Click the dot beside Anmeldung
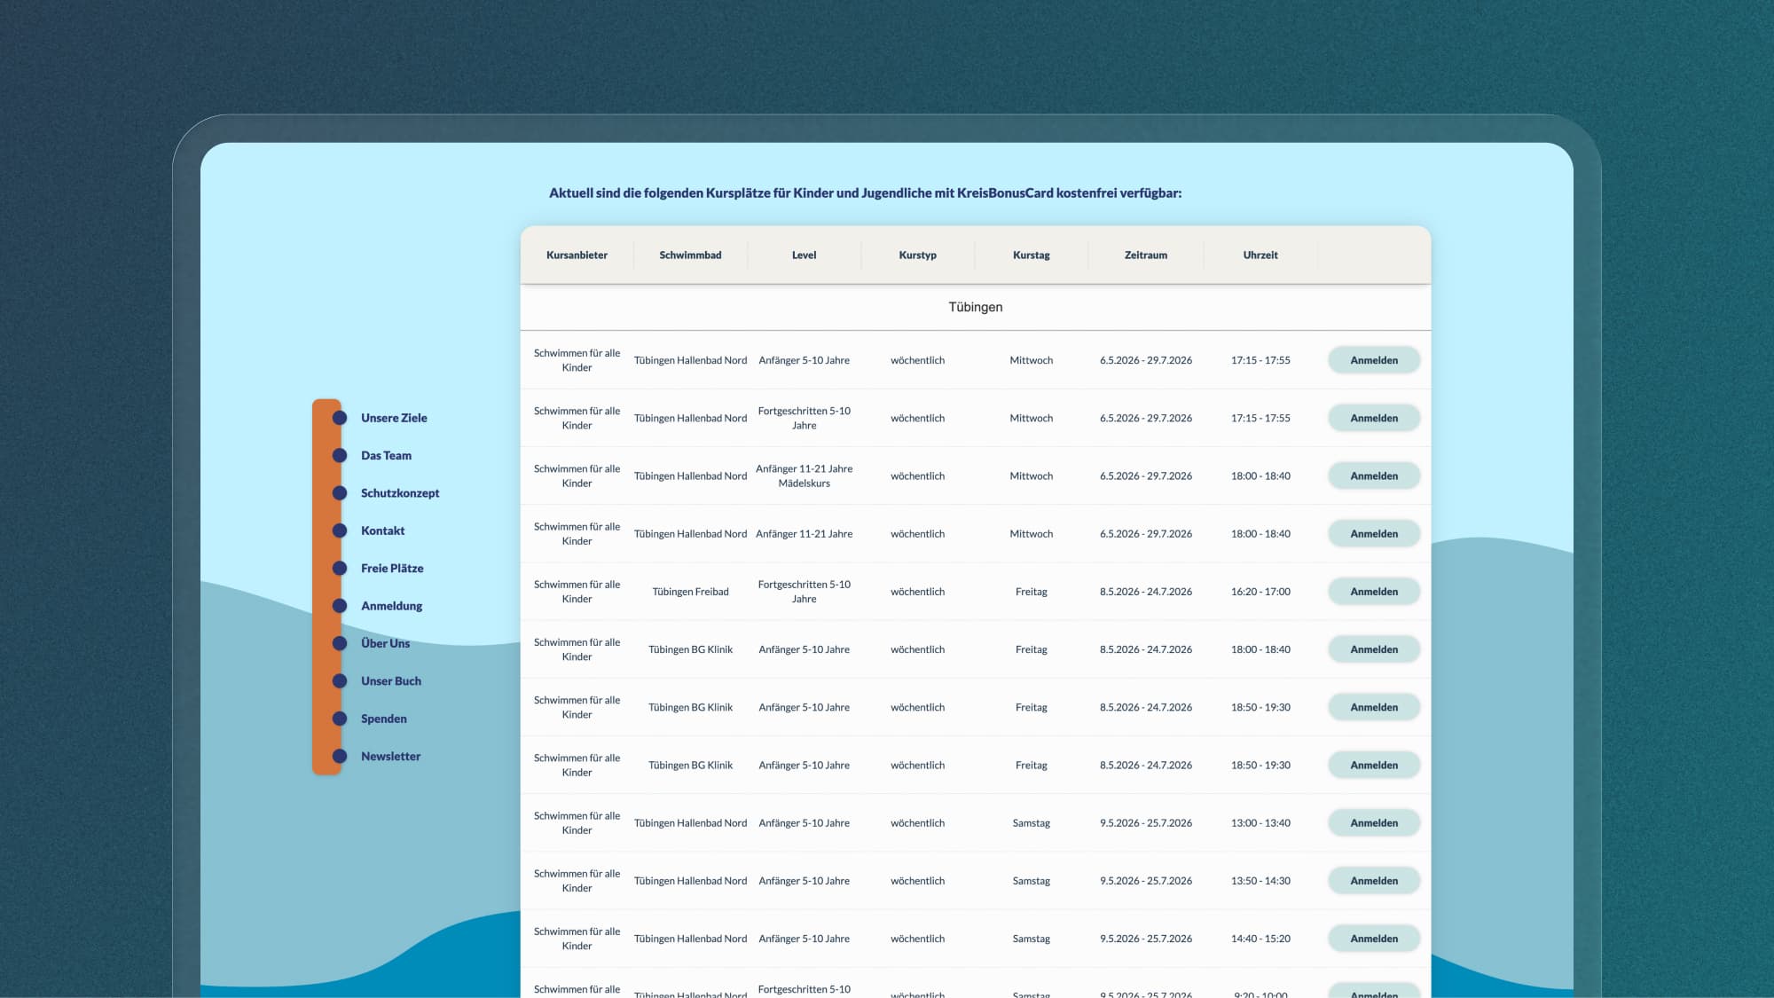Viewport: 1774px width, 998px height. pos(339,606)
